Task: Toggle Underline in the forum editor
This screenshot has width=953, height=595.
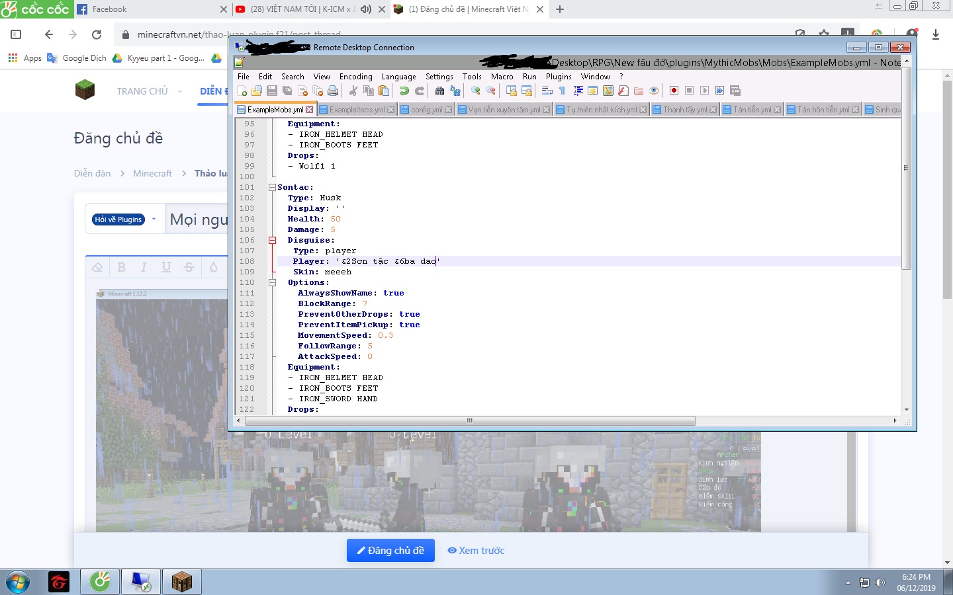Action: pyautogui.click(x=166, y=267)
